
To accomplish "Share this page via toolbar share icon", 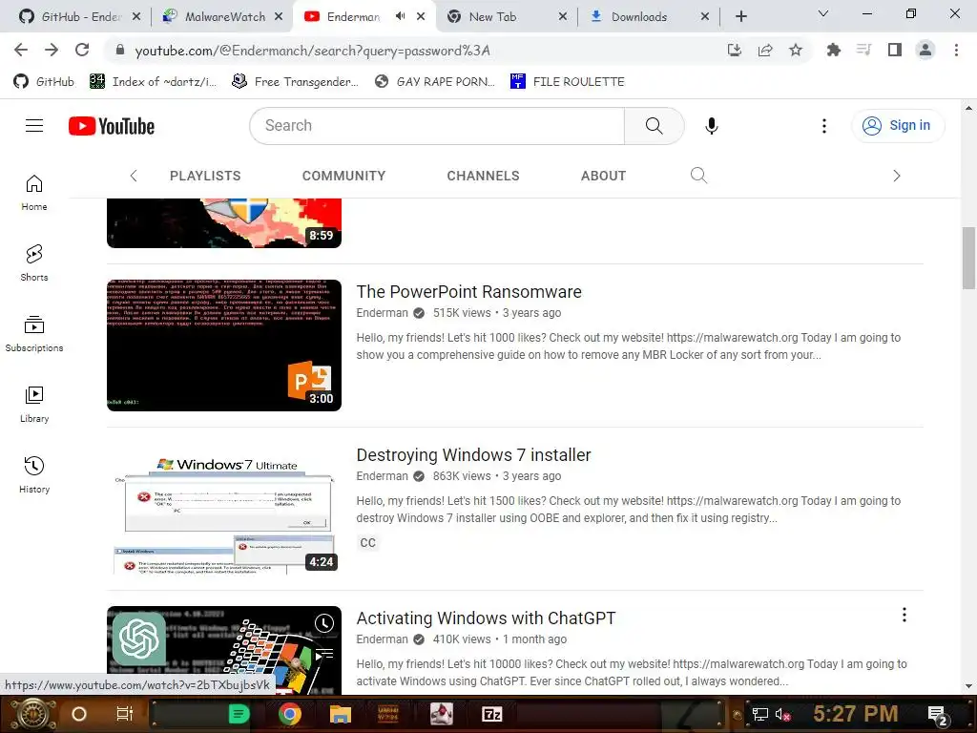I will [765, 50].
